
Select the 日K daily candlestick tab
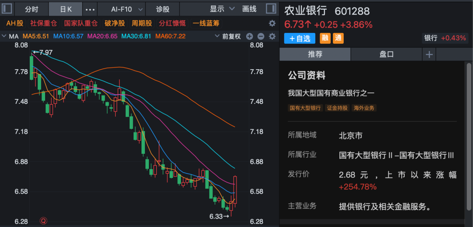click(65, 9)
